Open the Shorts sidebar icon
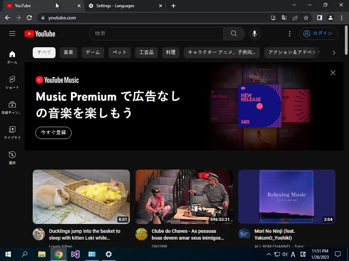 pos(12,82)
